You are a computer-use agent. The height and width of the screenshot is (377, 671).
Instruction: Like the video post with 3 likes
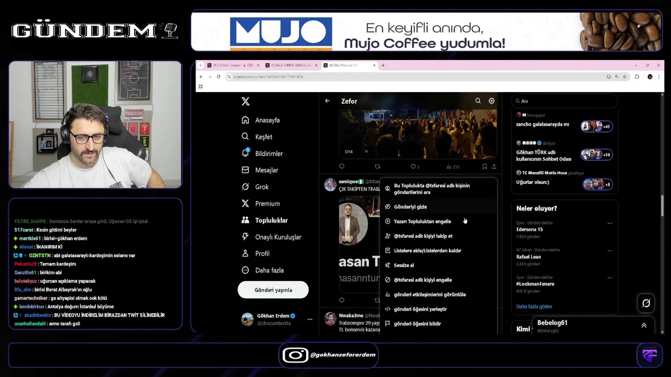pos(415,167)
